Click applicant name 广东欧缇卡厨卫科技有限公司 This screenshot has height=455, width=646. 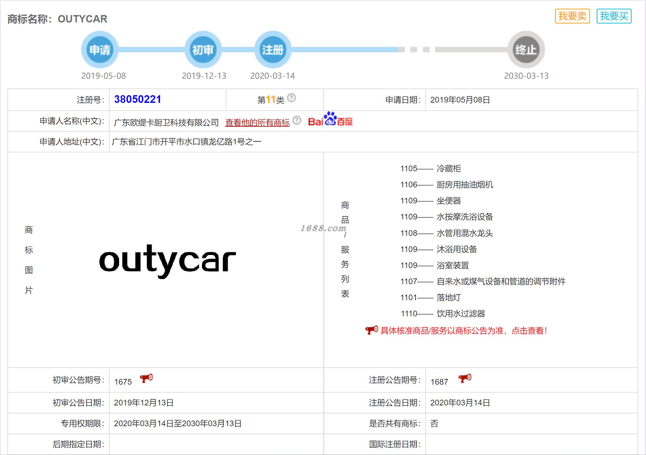click(166, 123)
